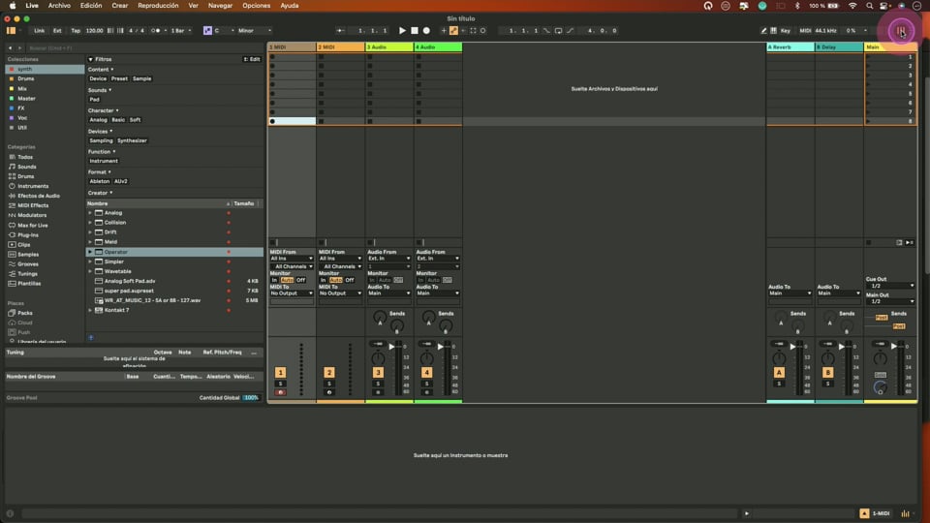The height and width of the screenshot is (523, 930).
Task: Click Stop All Clips in Main track
Action: click(x=869, y=242)
